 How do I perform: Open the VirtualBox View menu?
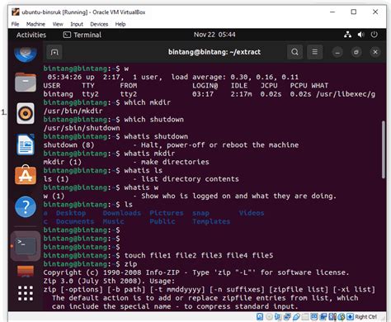coord(58,24)
